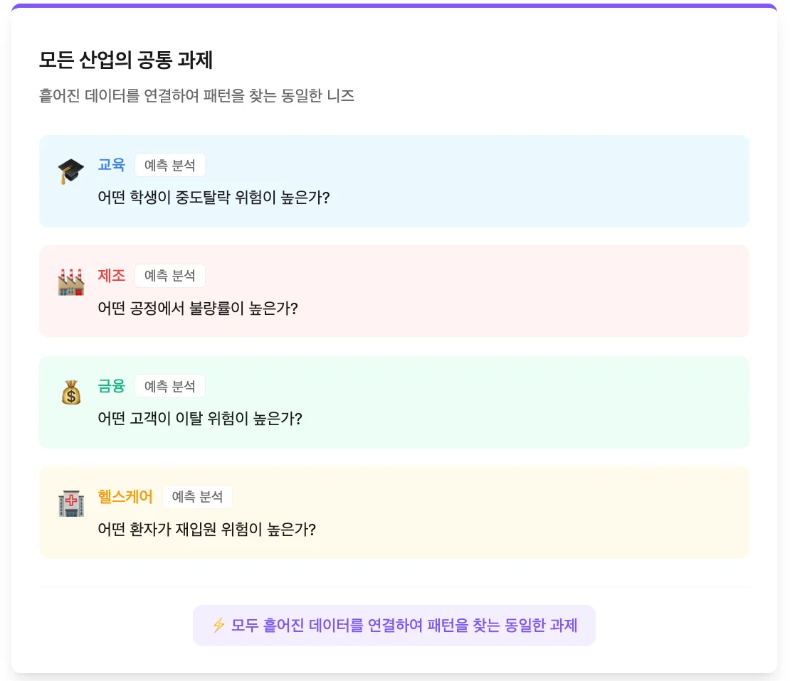
Task: Click the factory manufacturing icon
Action: pos(70,283)
